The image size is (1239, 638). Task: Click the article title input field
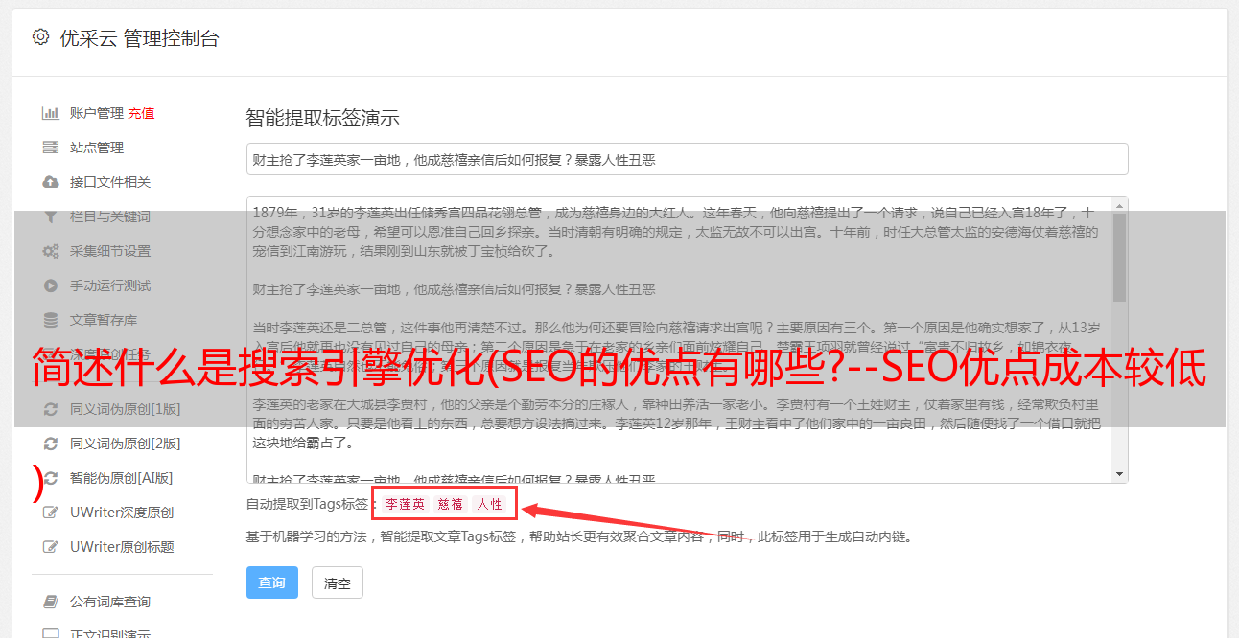(x=687, y=159)
